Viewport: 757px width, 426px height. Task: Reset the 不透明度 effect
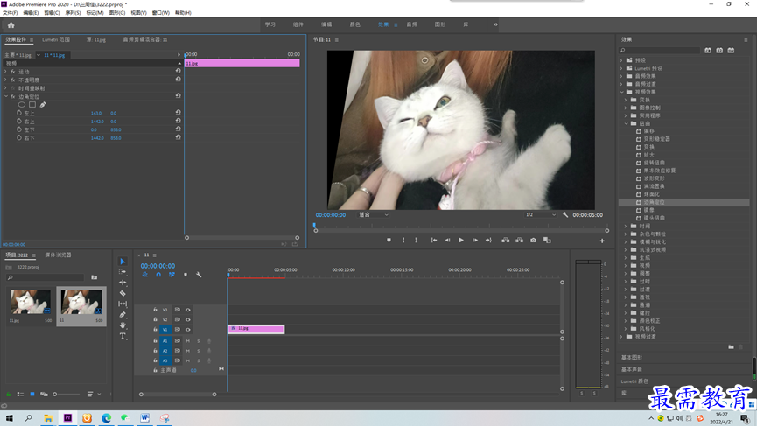point(179,79)
